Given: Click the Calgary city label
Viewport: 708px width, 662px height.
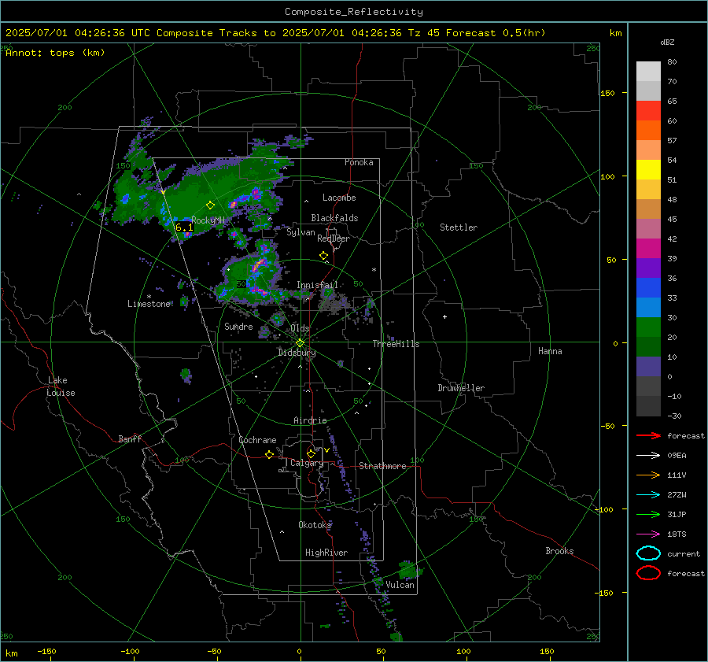Looking at the screenshot, I should 307,463.
